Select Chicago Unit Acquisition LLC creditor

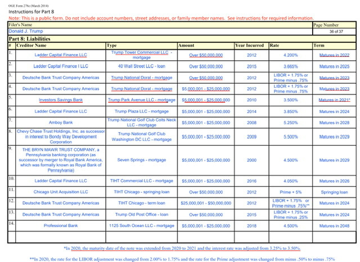point(61,192)
